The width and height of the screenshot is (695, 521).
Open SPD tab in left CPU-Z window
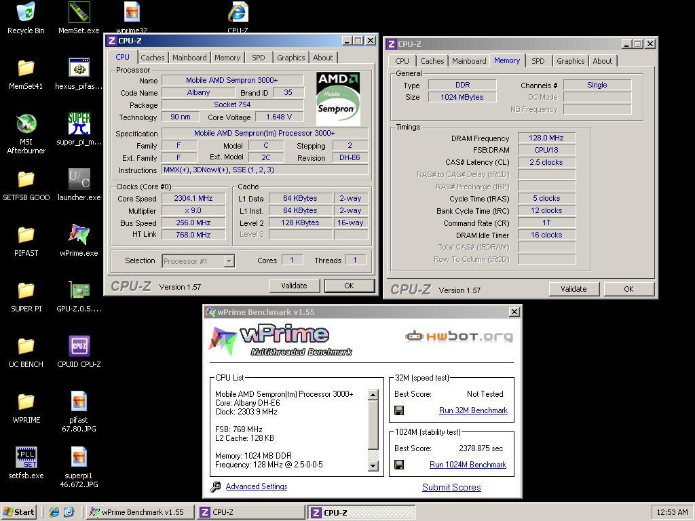[259, 58]
